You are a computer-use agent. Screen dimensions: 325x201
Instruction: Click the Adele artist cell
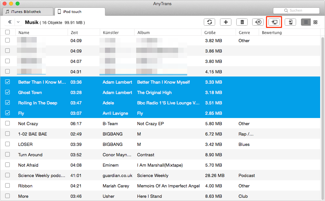[108, 103]
